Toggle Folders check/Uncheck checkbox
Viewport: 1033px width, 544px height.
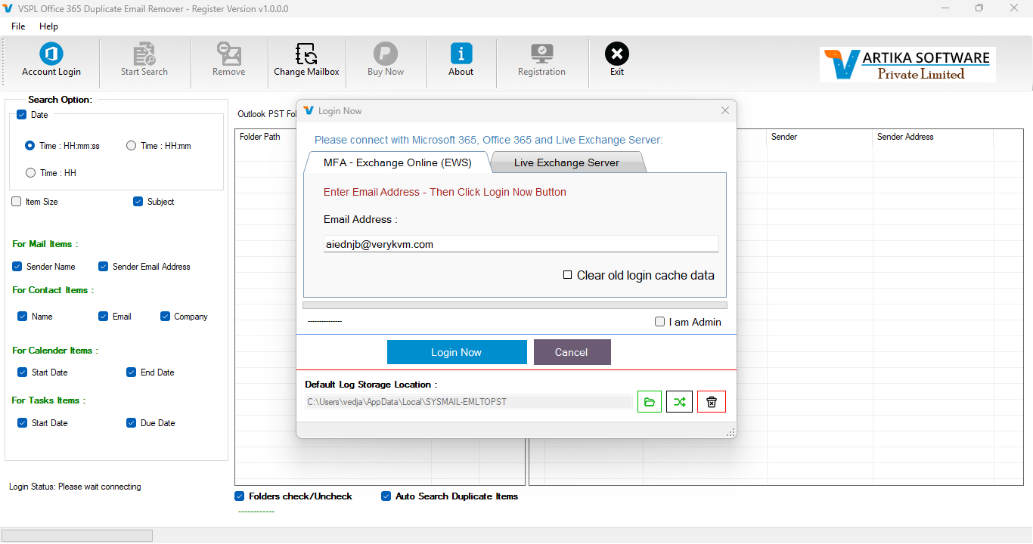[240, 496]
